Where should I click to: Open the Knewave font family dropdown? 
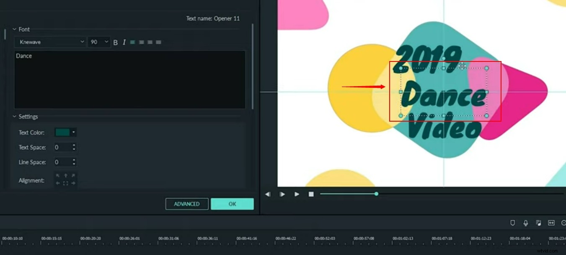tap(50, 42)
